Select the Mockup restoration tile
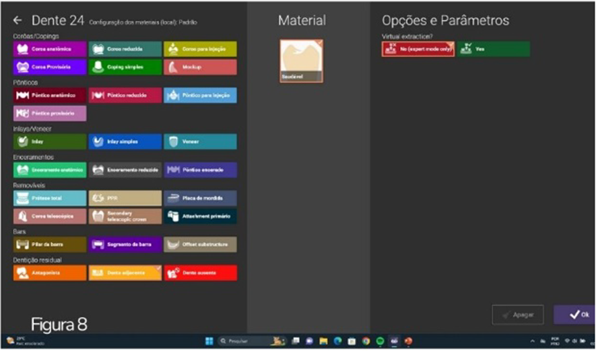This screenshot has height=351, width=596. pos(200,67)
